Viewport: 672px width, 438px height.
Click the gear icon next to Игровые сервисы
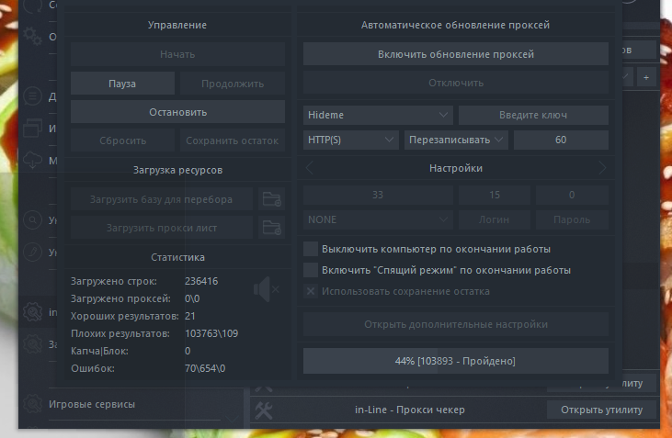[x=32, y=404]
